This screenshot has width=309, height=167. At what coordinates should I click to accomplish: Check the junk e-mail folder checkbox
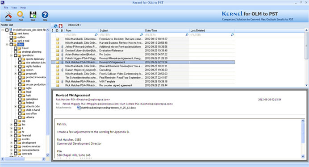tap(11, 41)
